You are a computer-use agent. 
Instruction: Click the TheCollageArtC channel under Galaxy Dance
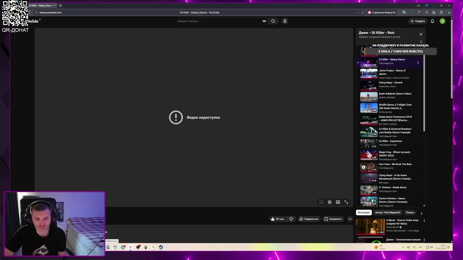(x=386, y=63)
